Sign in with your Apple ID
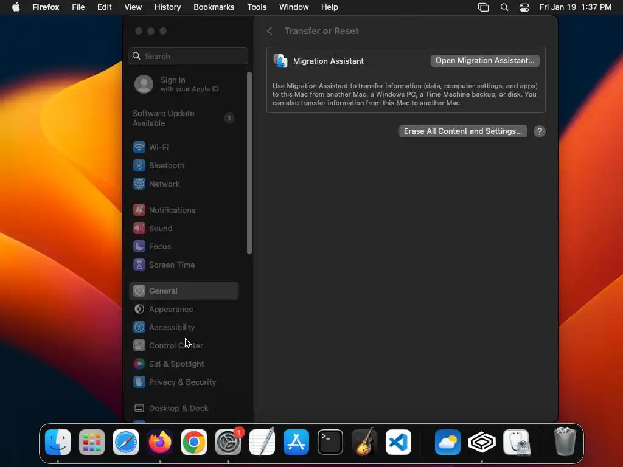623x467 pixels. point(184,84)
